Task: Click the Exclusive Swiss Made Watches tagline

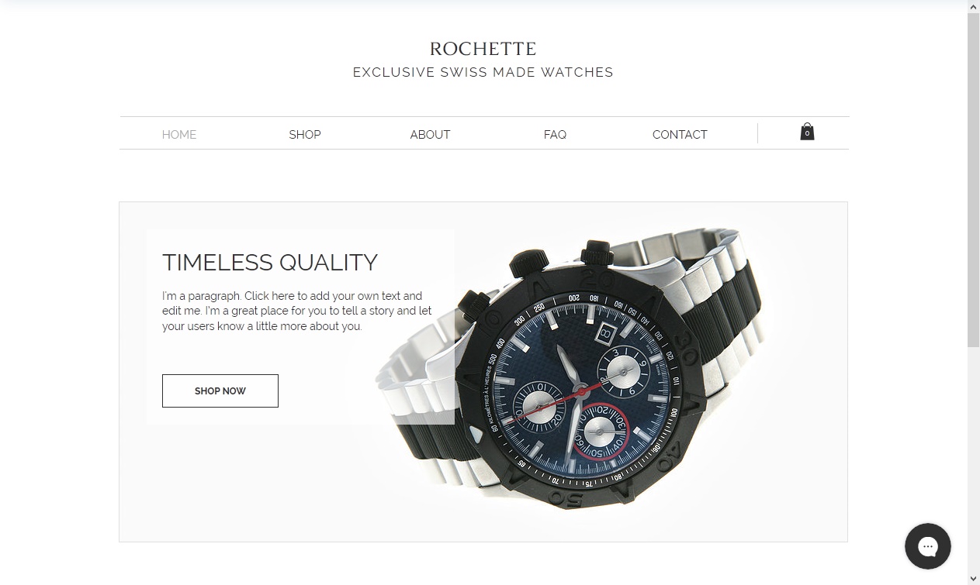Action: point(483,72)
